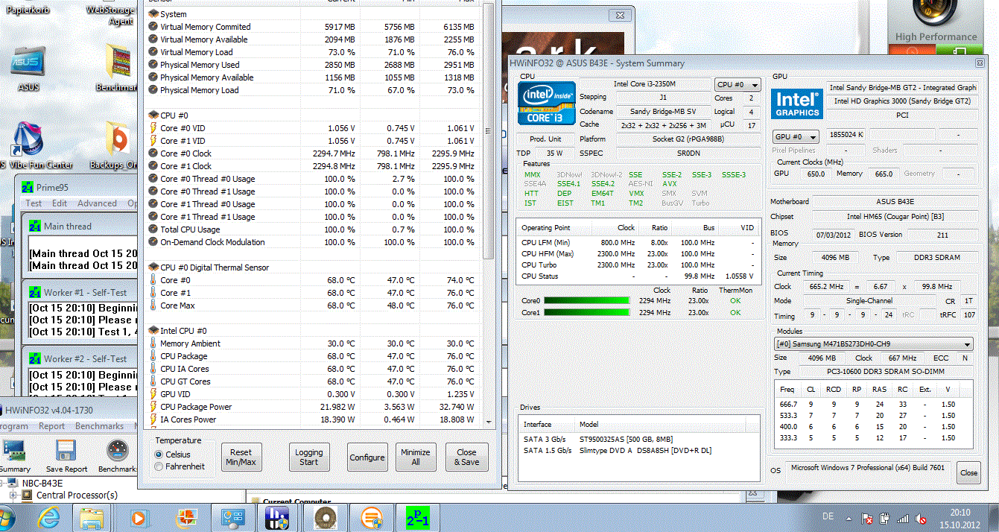Image resolution: width=999 pixels, height=532 pixels.
Task: Select the Virtual Memory Commited row
Action: 313,27
